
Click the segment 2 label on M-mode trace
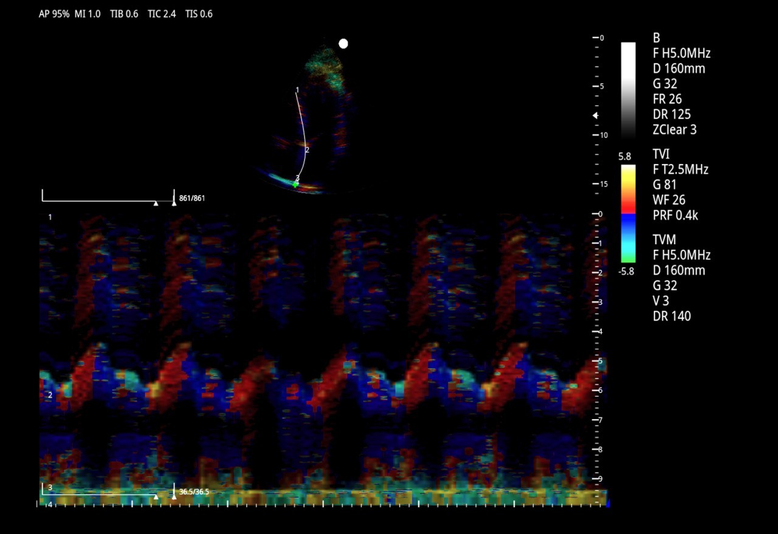50,395
